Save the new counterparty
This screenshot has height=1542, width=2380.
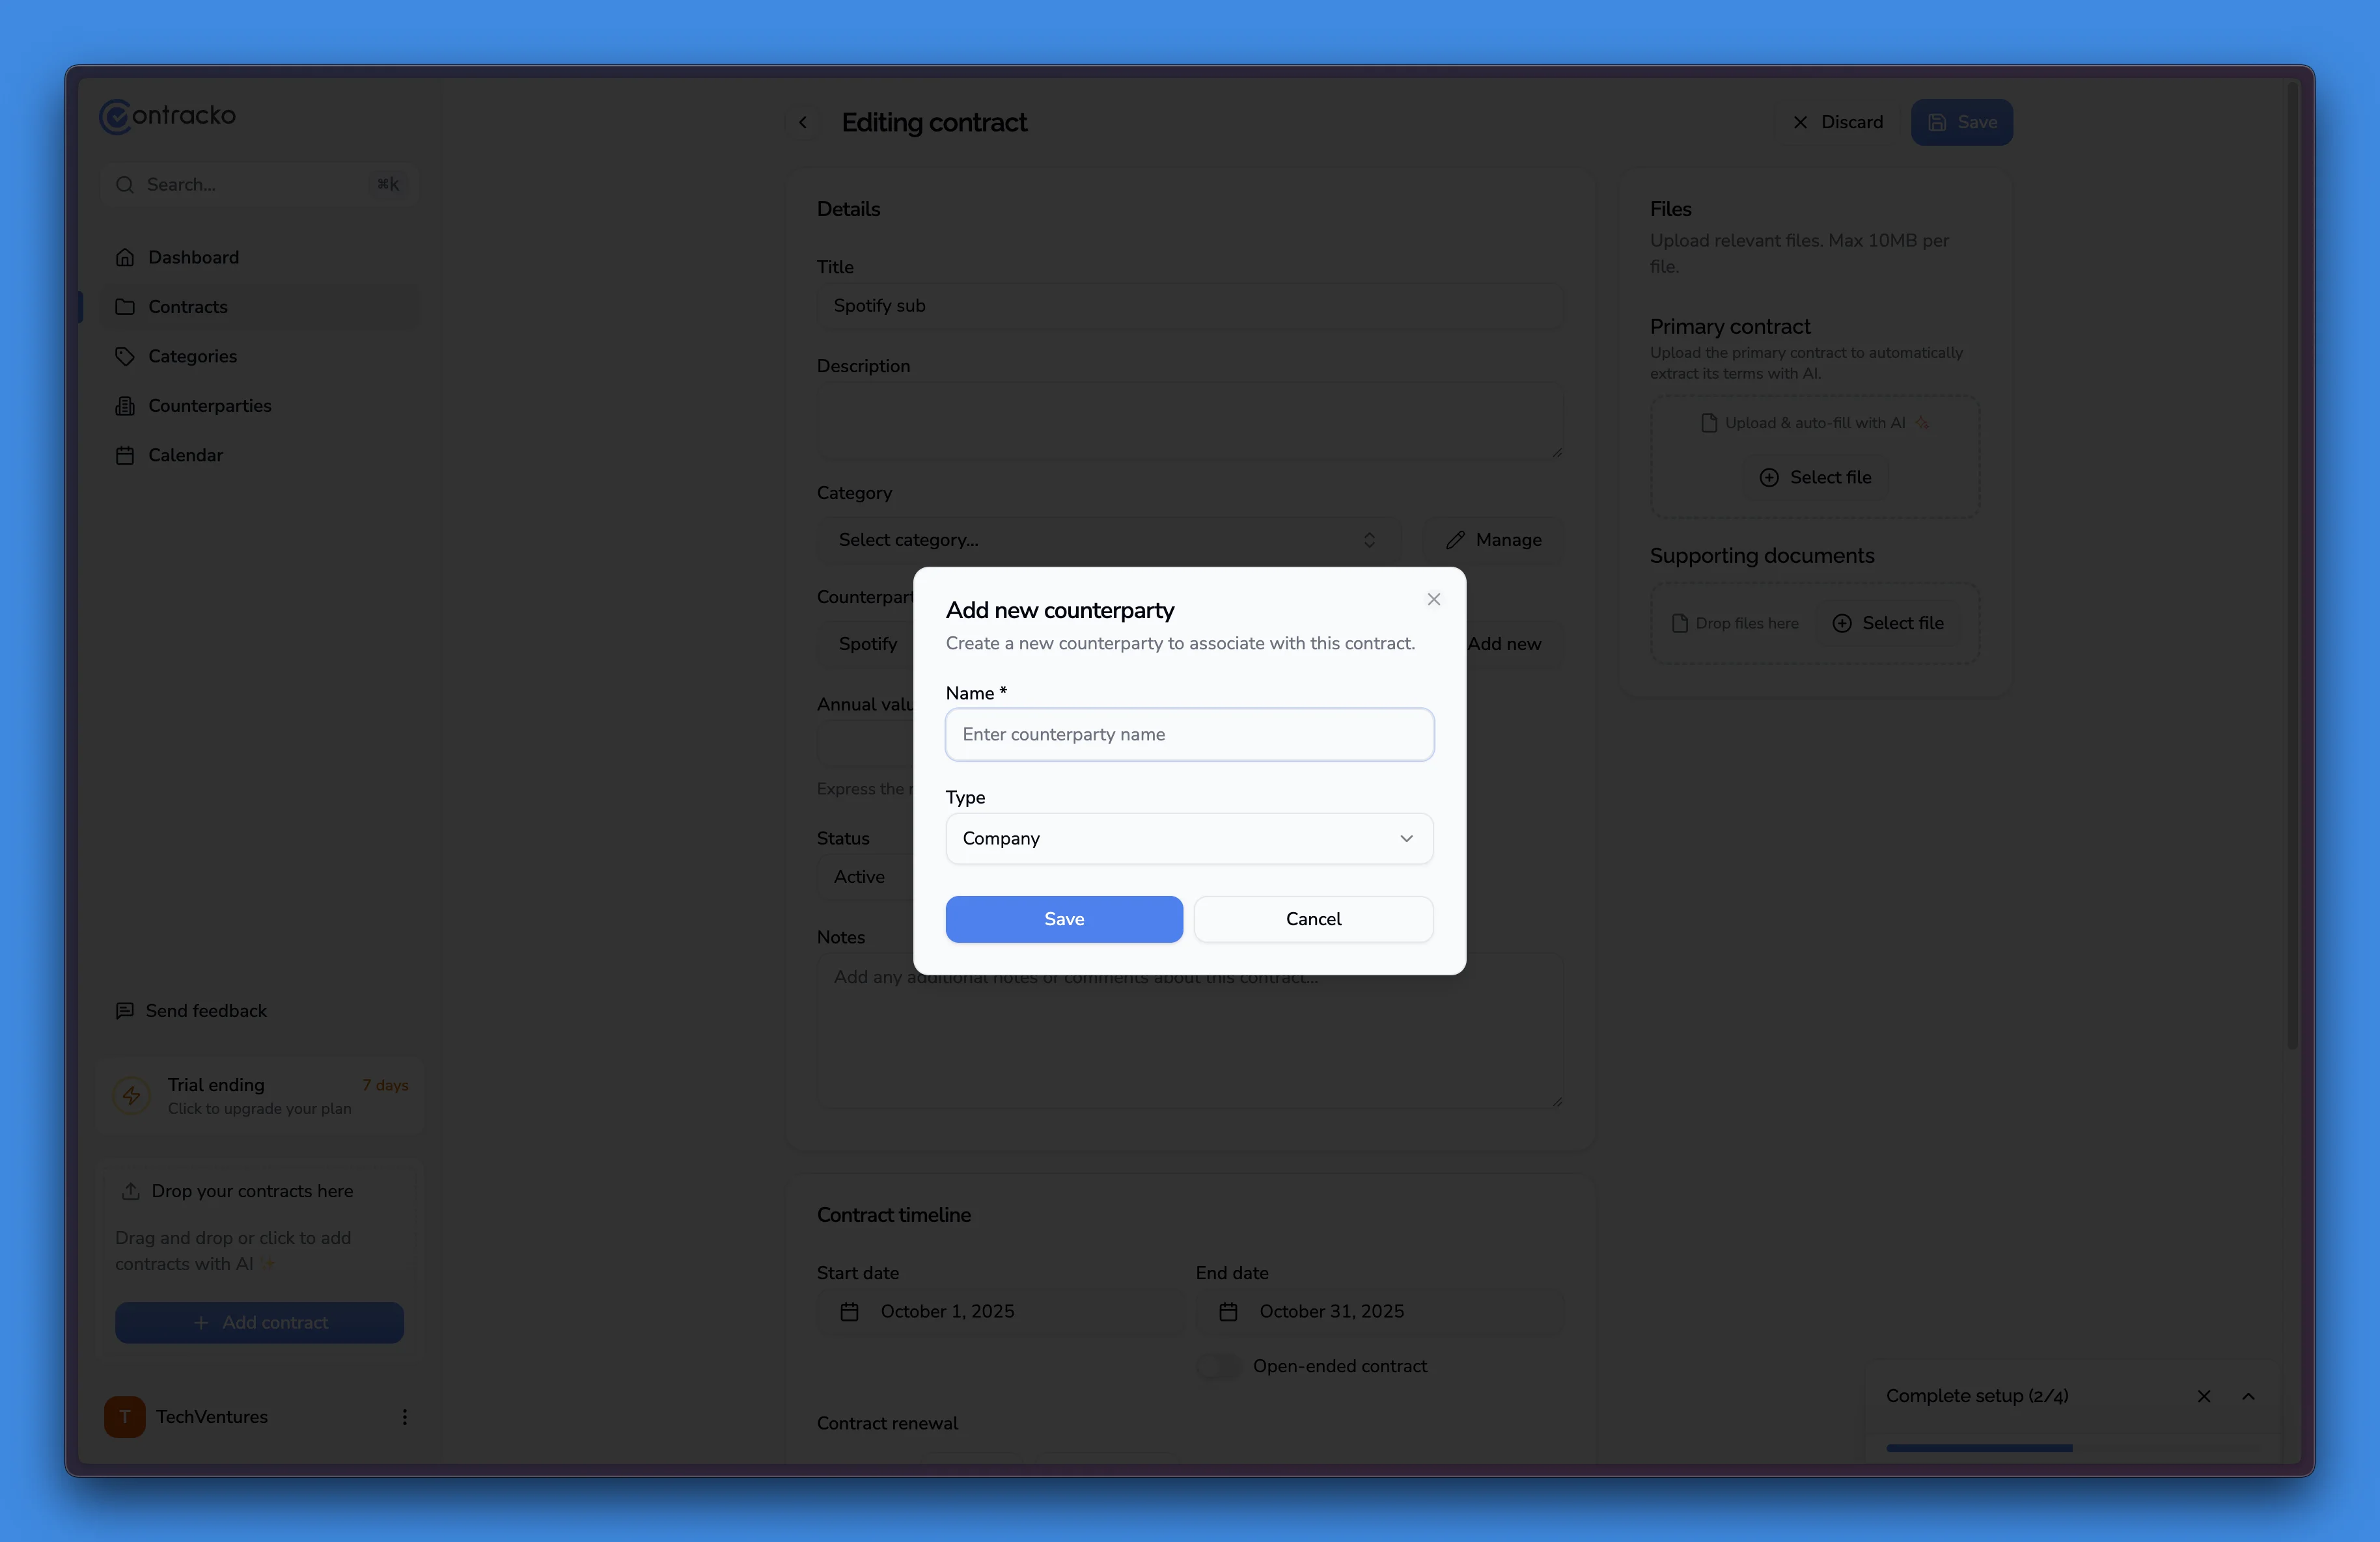click(1063, 919)
